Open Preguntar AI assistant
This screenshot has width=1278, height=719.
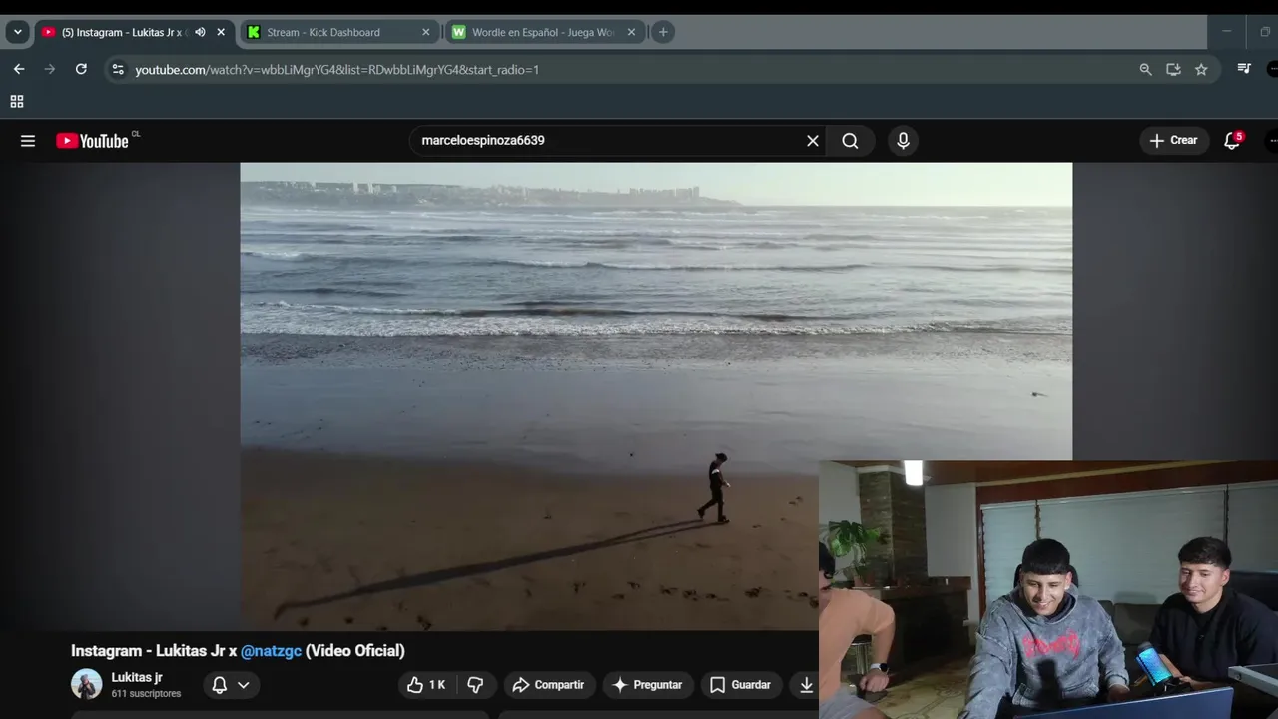pos(647,685)
